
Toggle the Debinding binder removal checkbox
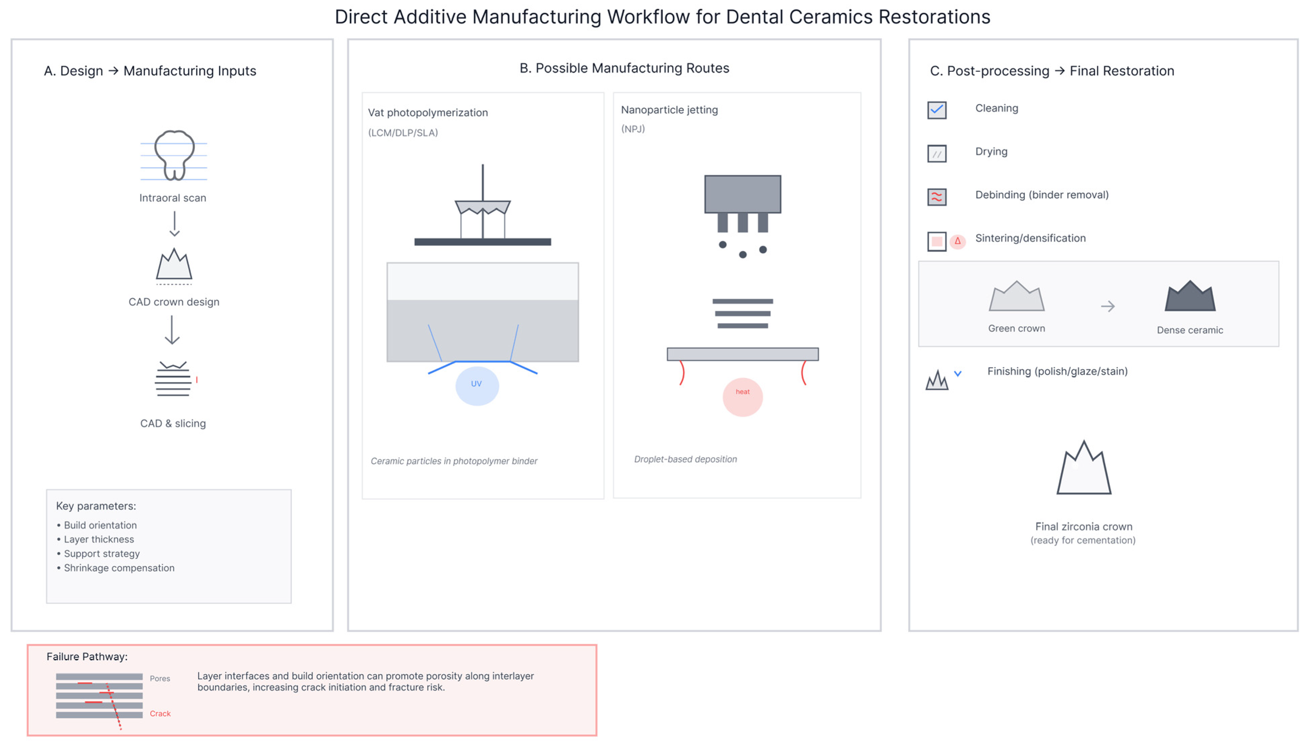coord(937,197)
